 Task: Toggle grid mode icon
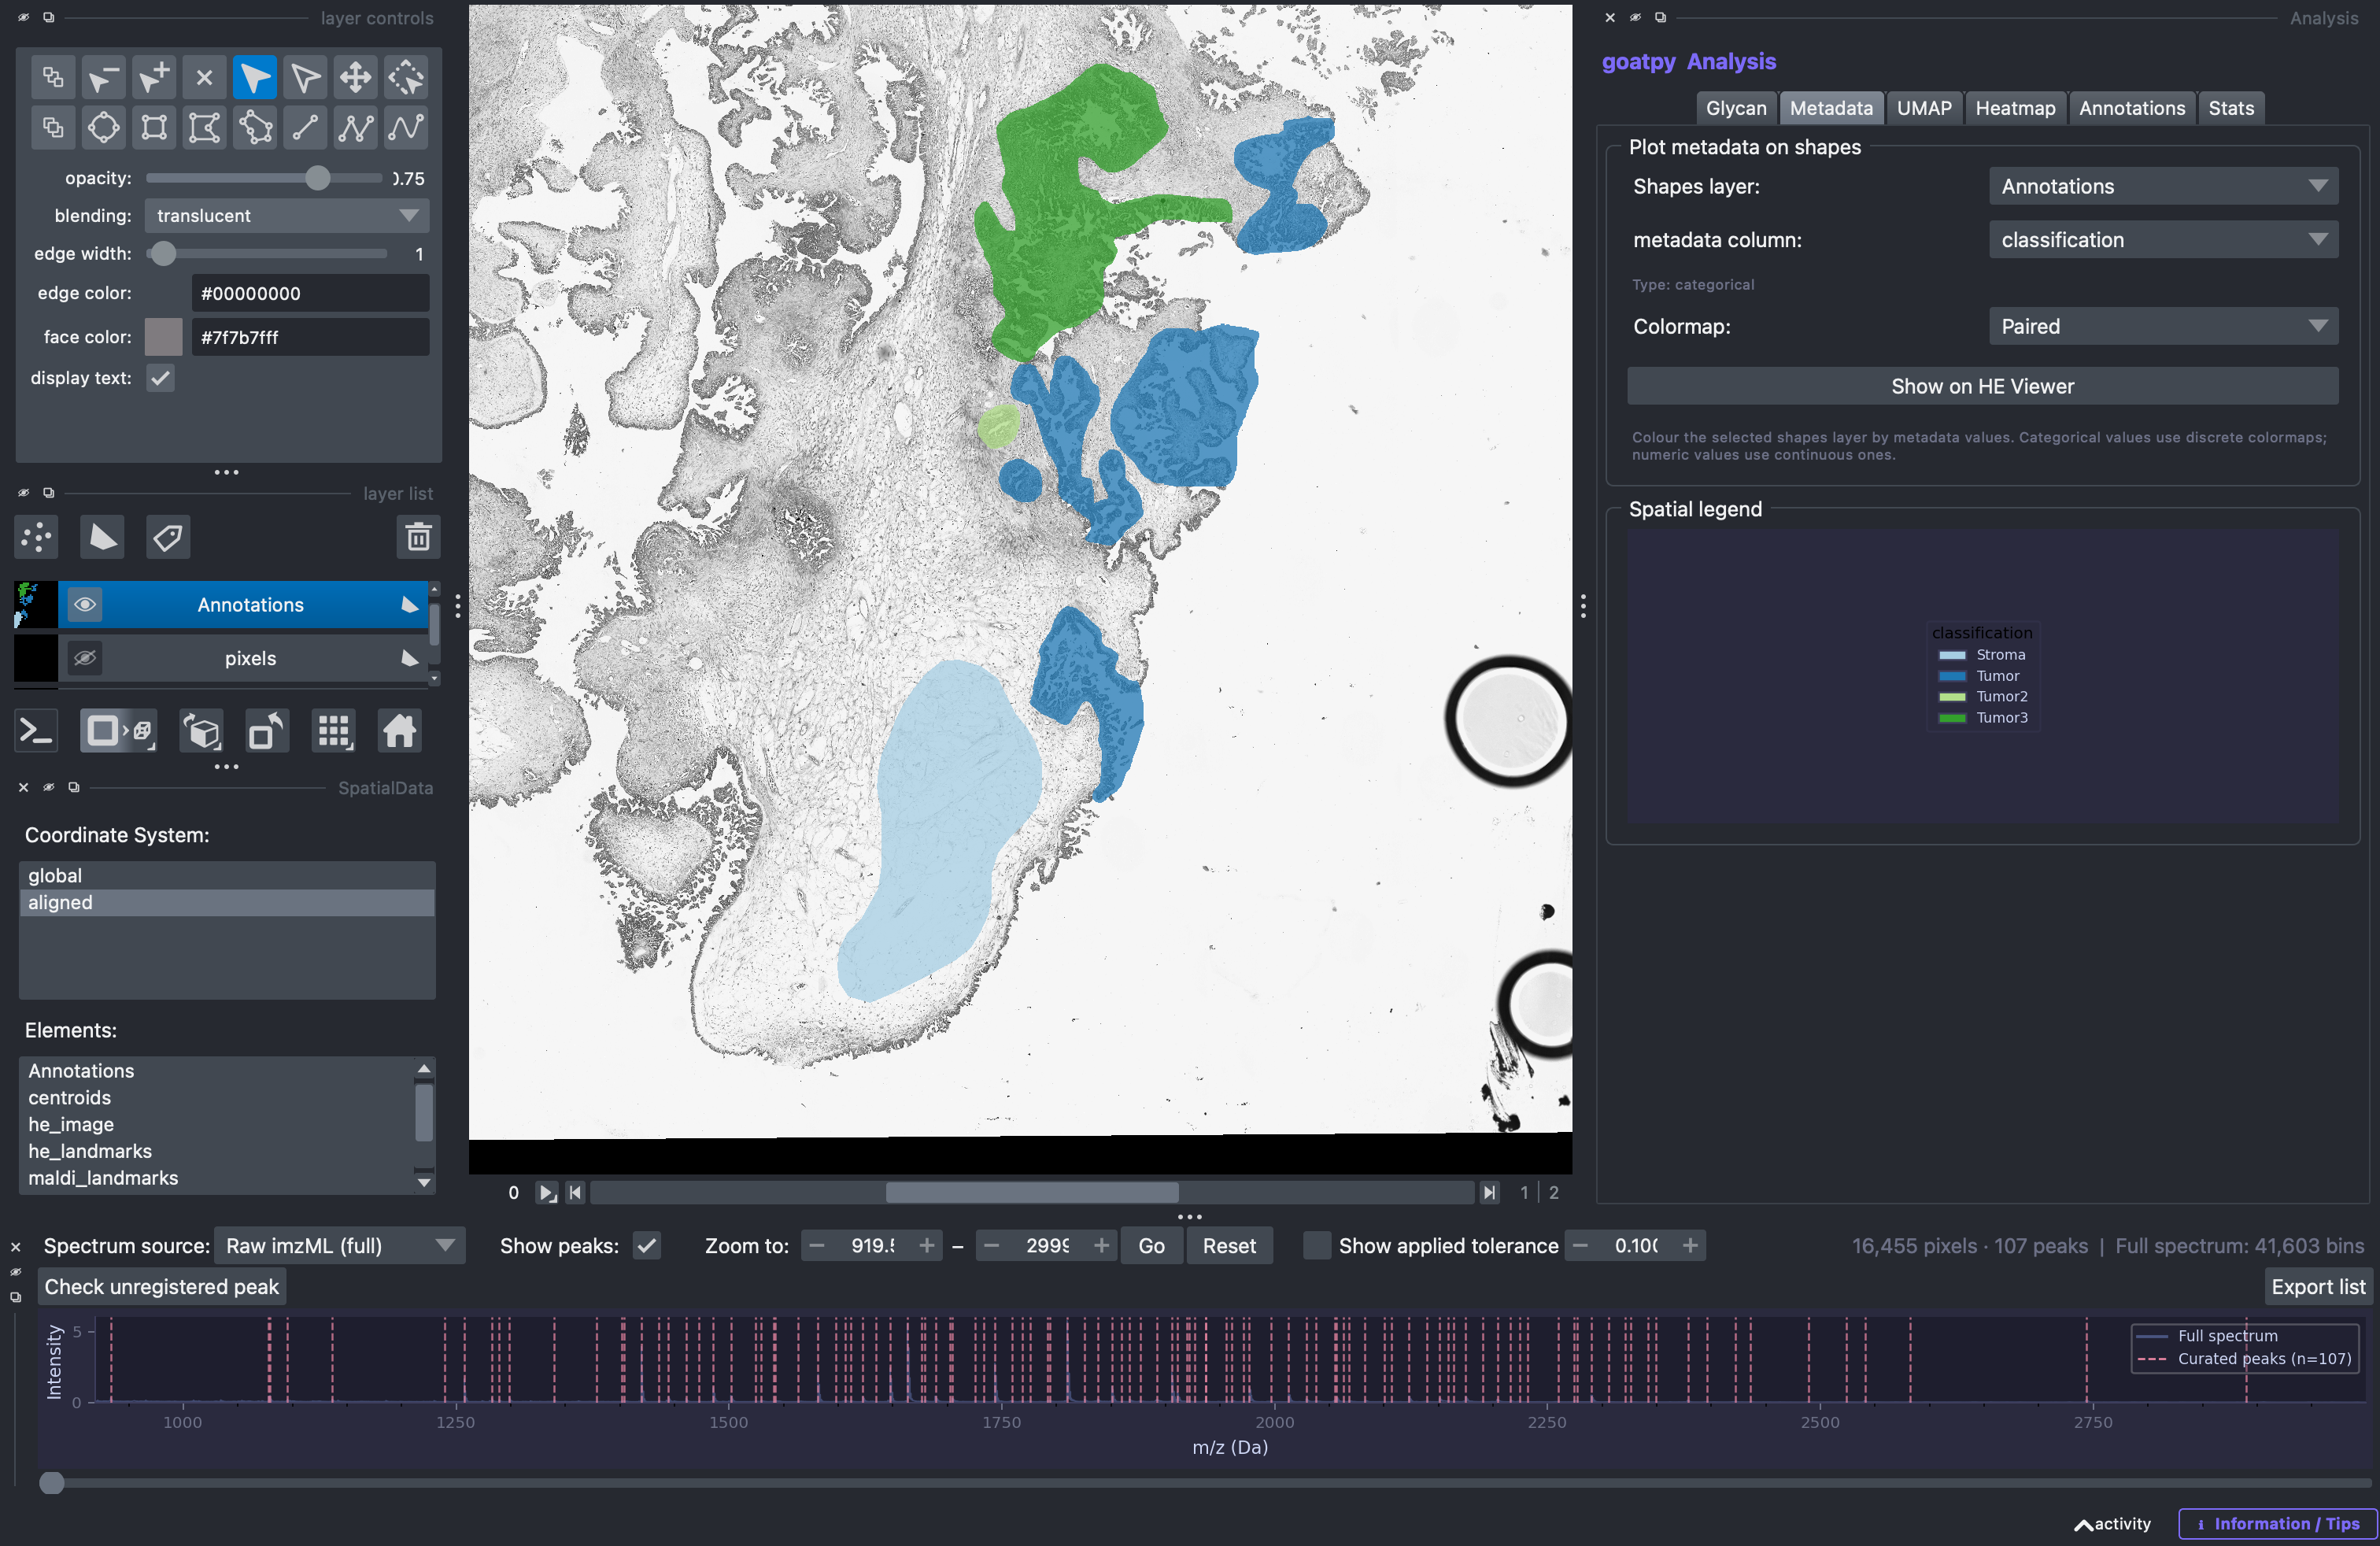334,732
